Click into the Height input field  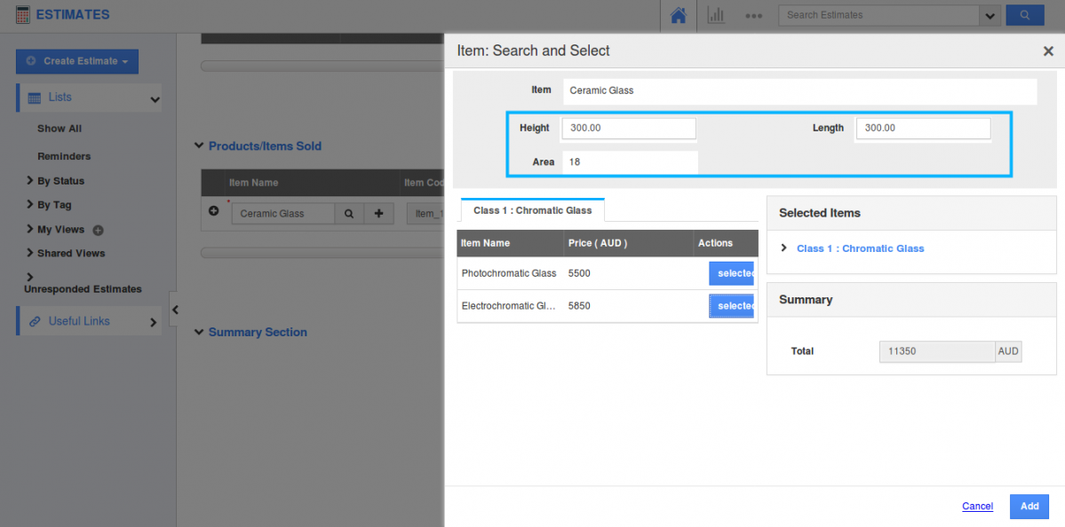coord(628,129)
